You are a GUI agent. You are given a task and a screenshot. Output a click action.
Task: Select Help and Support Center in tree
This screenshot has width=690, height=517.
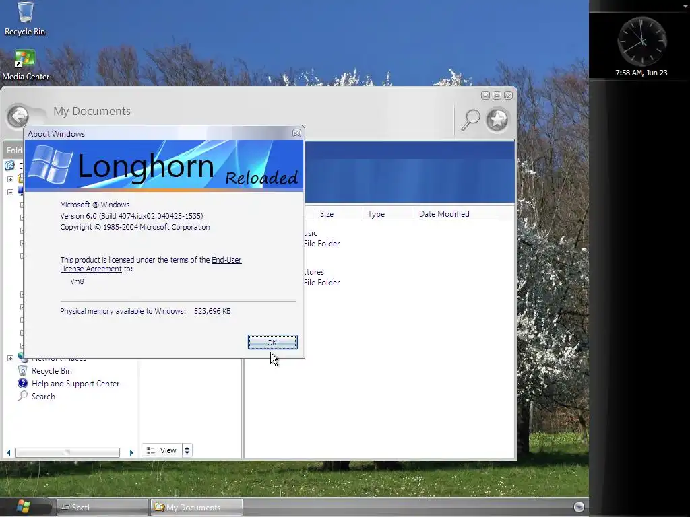click(x=75, y=383)
